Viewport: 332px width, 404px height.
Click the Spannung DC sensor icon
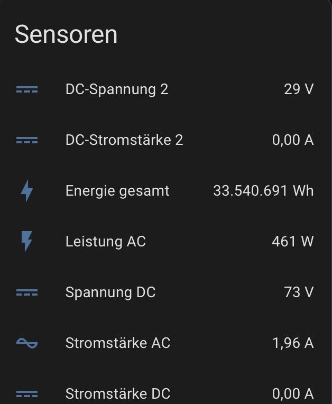pyautogui.click(x=27, y=292)
